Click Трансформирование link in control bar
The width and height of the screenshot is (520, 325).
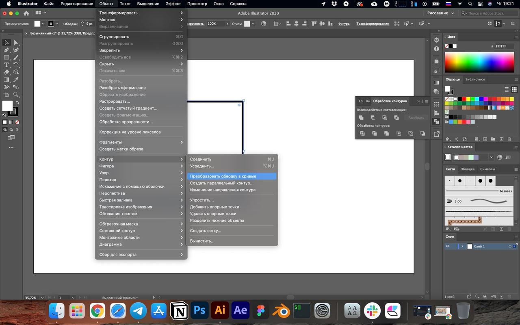(373, 24)
